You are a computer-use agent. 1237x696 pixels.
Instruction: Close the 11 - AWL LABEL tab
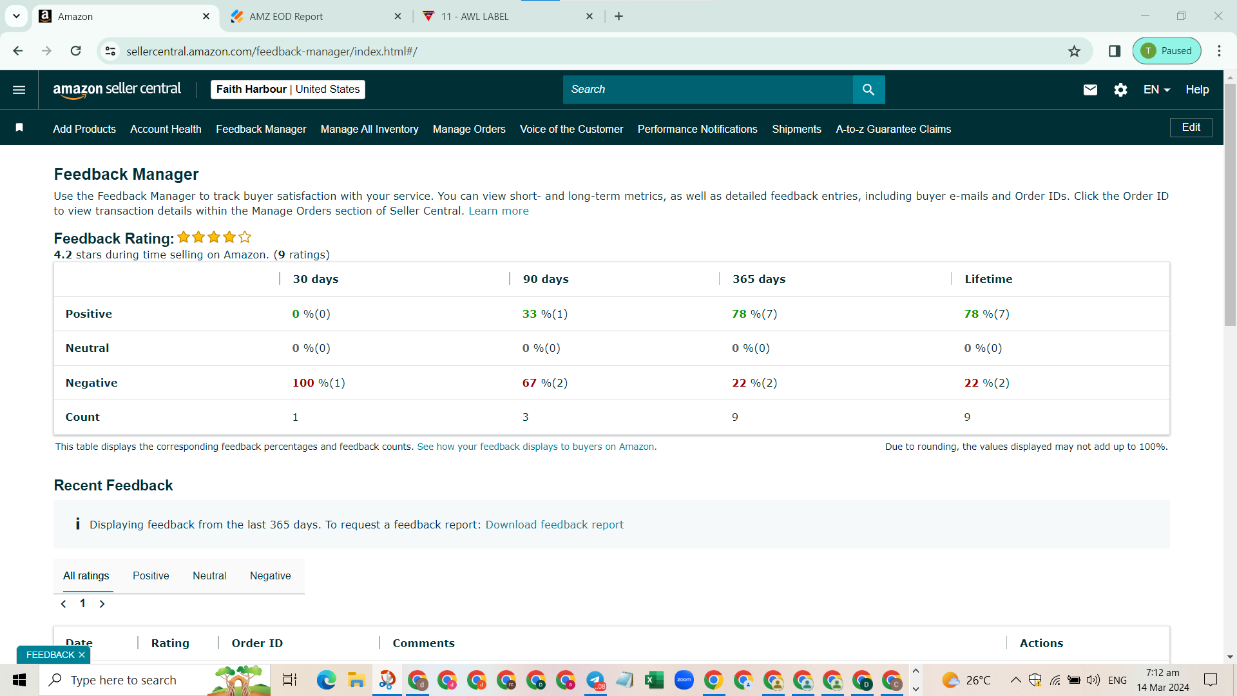coord(590,16)
